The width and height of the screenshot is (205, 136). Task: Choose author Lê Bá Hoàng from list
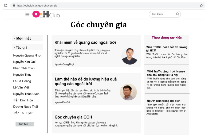[x=22, y=81]
